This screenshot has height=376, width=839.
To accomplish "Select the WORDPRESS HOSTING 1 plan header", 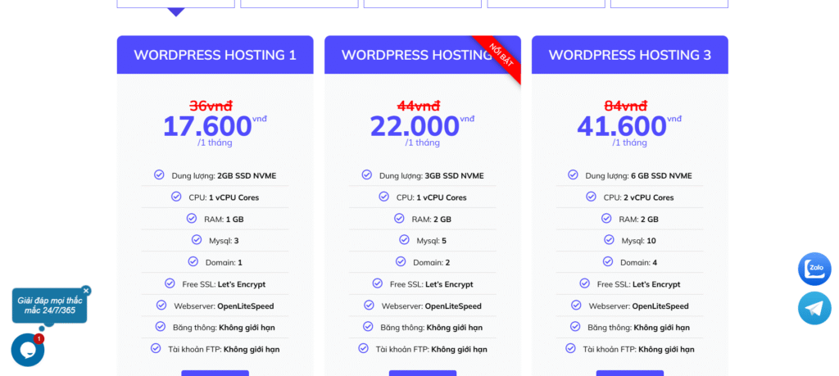I will click(x=215, y=55).
